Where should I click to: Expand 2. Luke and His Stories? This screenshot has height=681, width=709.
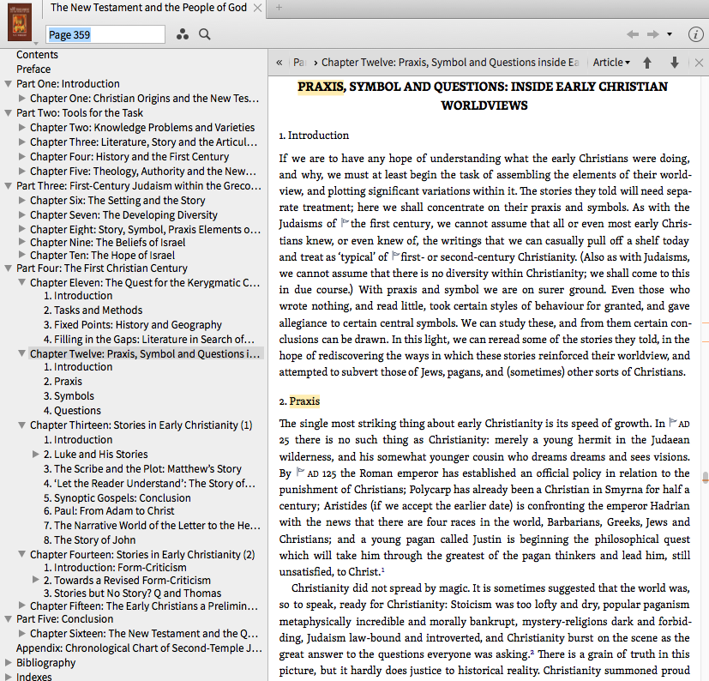[x=36, y=454]
